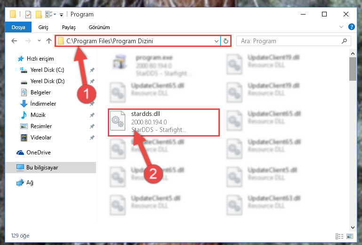
Task: Open recent locations dropdown arrow
Action: [x=39, y=41]
